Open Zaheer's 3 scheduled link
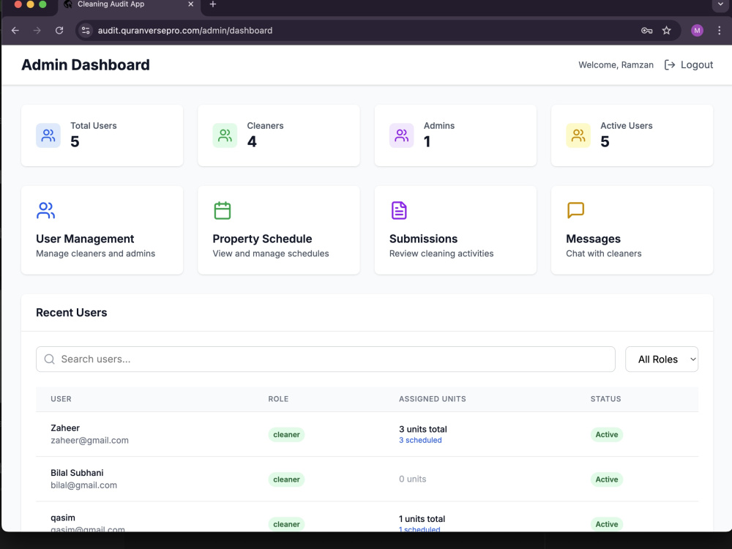Screen dimensions: 732x549 point(420,440)
